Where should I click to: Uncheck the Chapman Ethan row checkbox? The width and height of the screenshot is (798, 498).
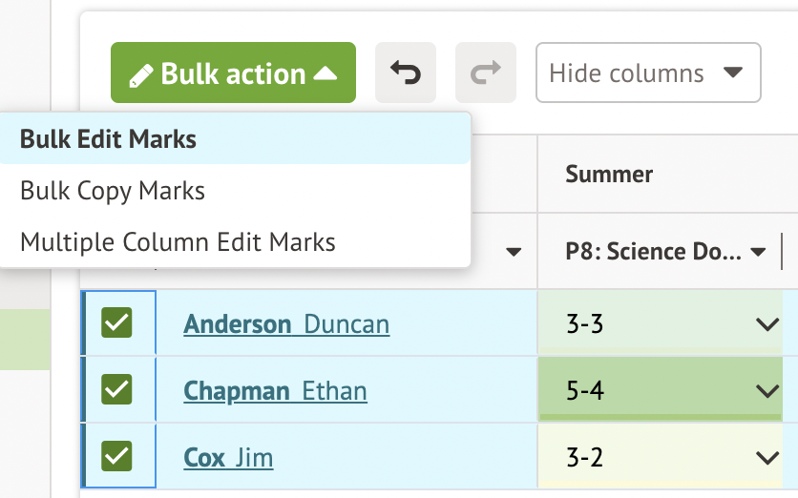[x=116, y=390]
